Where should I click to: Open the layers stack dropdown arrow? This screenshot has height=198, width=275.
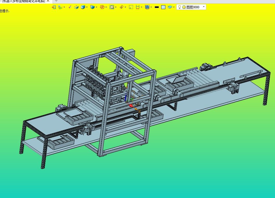[174, 7]
